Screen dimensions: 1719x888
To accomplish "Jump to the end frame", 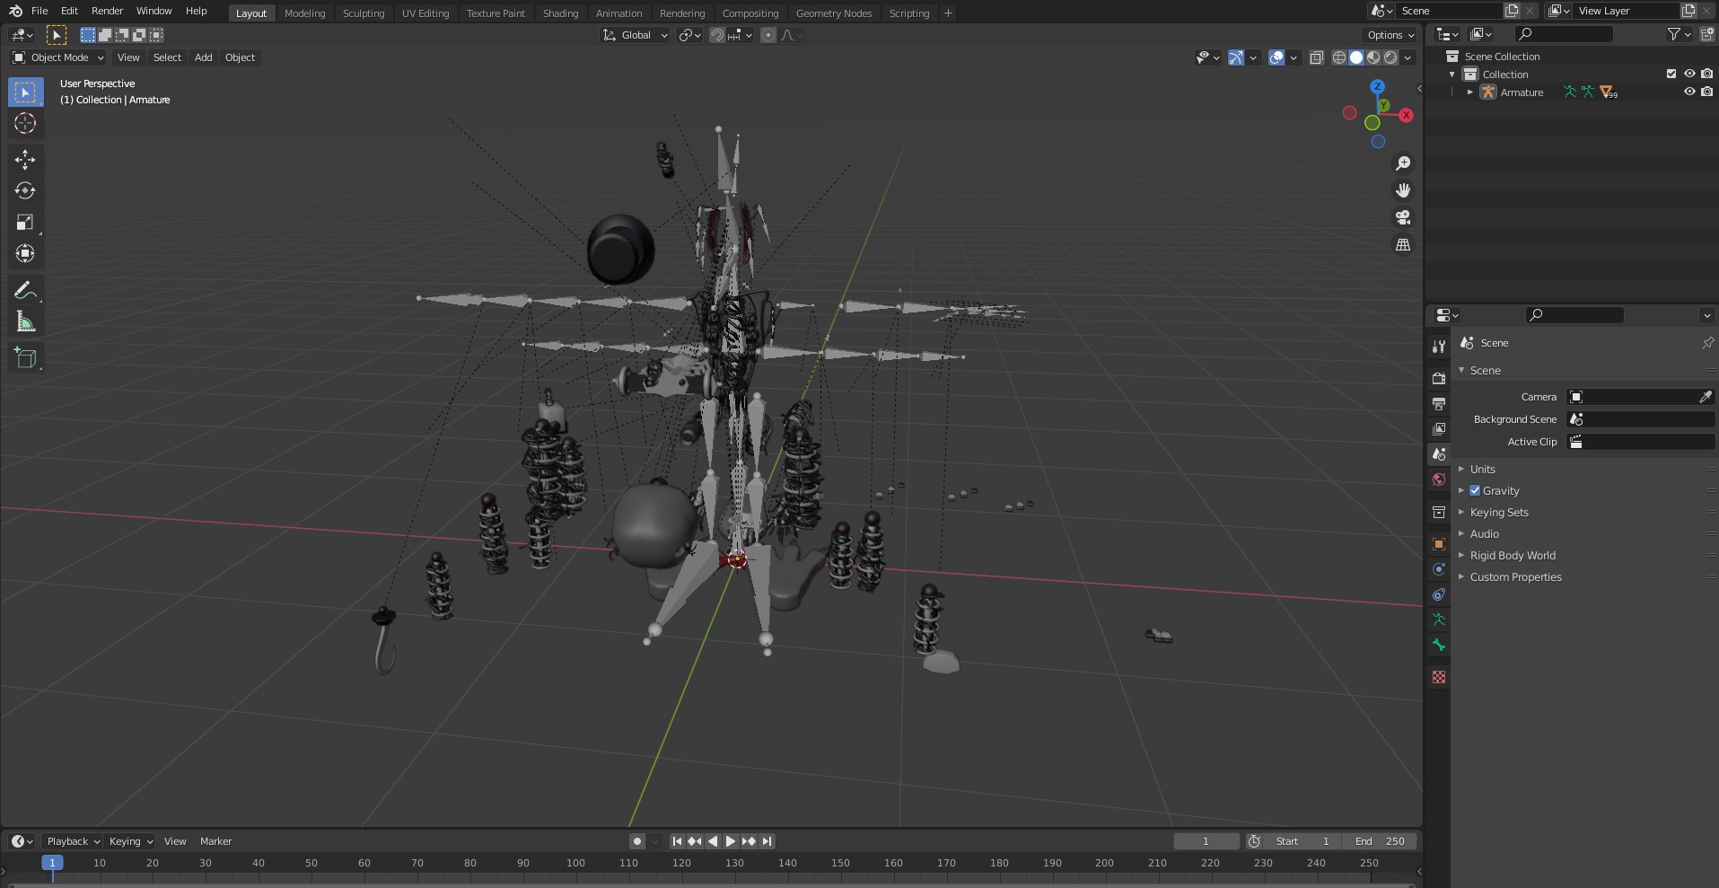I will point(767,841).
